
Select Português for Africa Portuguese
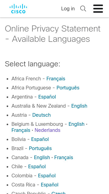point(68,88)
